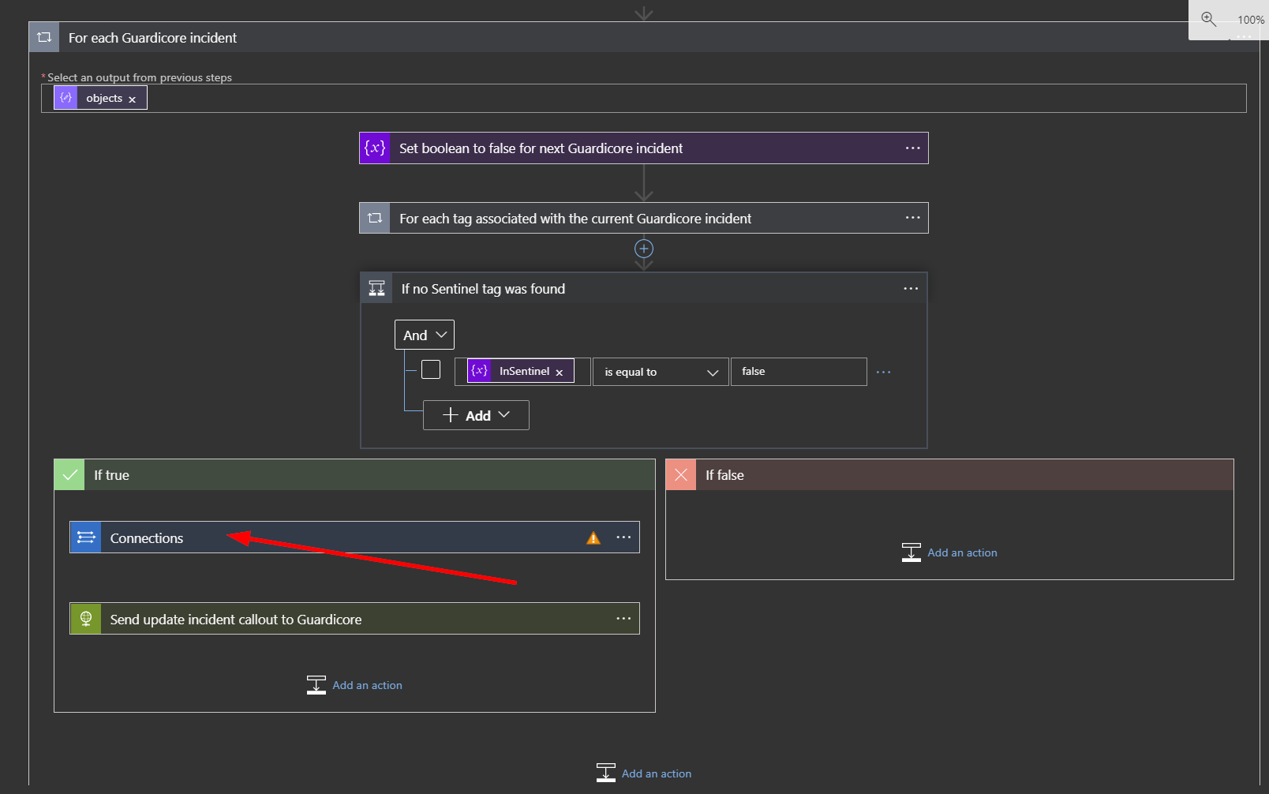Open condition row options ellipsis
This screenshot has height=794, width=1269.
pyautogui.click(x=883, y=372)
